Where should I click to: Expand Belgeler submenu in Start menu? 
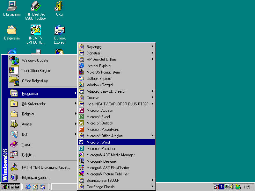point(43,114)
